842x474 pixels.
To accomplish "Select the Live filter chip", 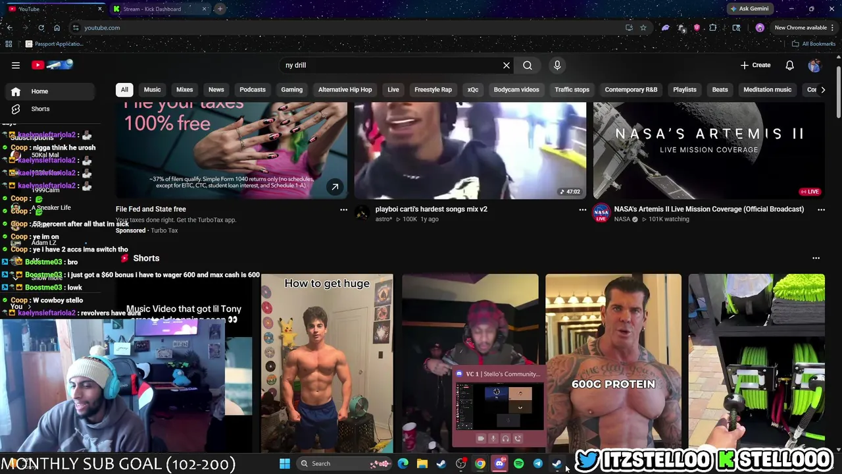I will (x=393, y=90).
